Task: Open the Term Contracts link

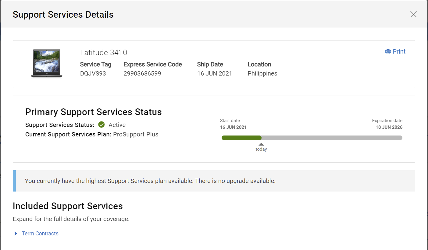Action: [x=40, y=234]
